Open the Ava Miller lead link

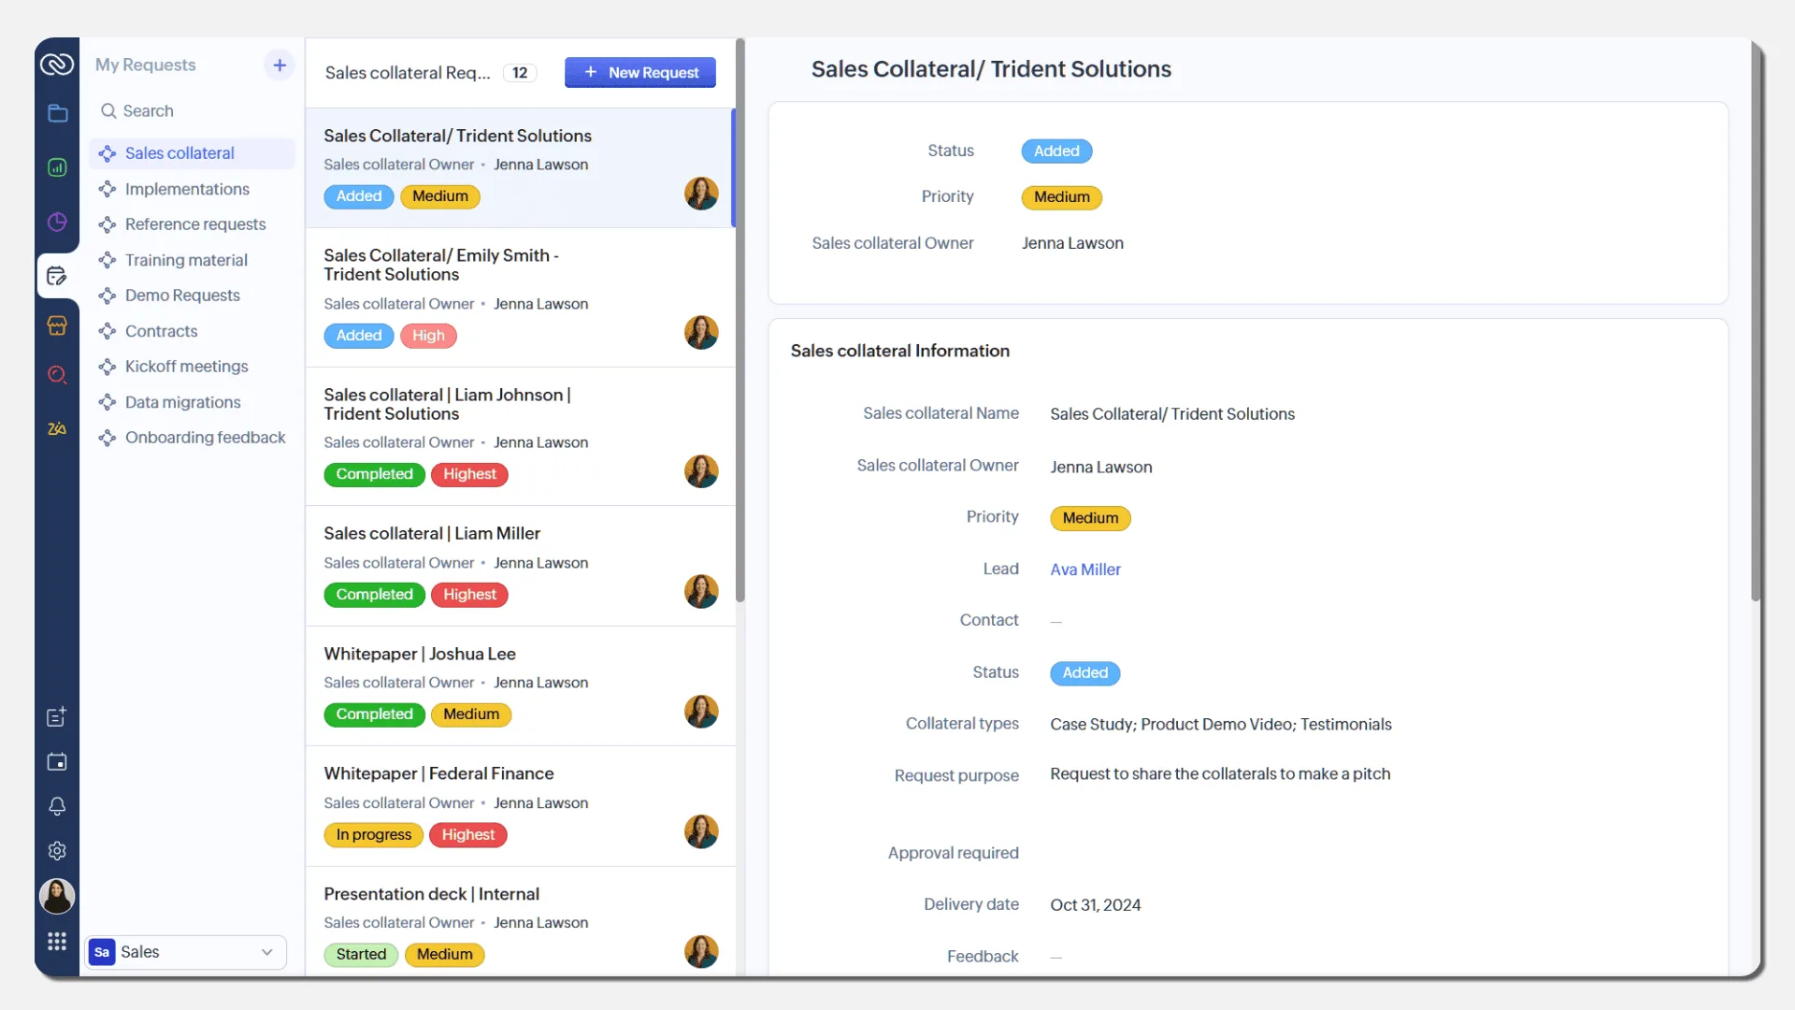[x=1085, y=570]
